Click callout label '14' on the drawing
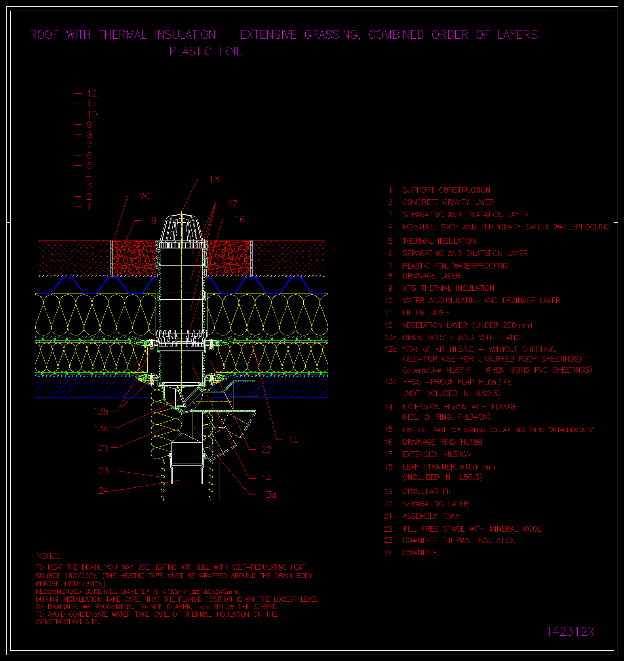Viewport: 624px width, 661px height. tap(266, 479)
